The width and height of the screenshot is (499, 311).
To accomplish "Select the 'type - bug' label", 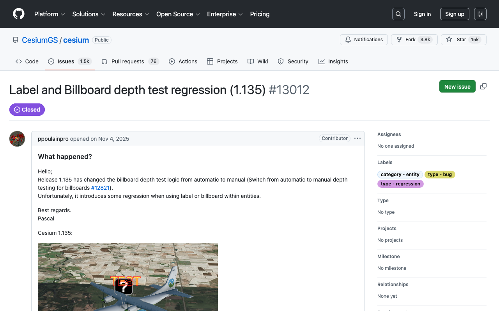I will click(x=440, y=175).
